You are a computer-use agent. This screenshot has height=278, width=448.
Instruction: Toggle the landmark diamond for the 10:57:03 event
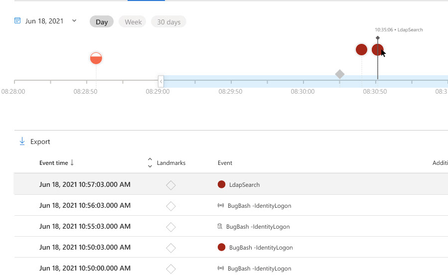coord(171,185)
